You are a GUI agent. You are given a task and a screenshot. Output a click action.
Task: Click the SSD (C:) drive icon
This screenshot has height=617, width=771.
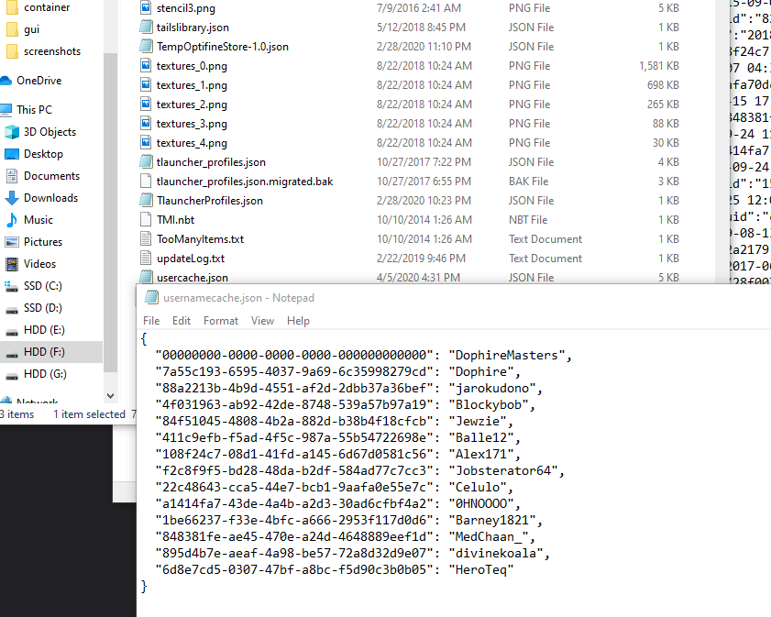point(11,286)
